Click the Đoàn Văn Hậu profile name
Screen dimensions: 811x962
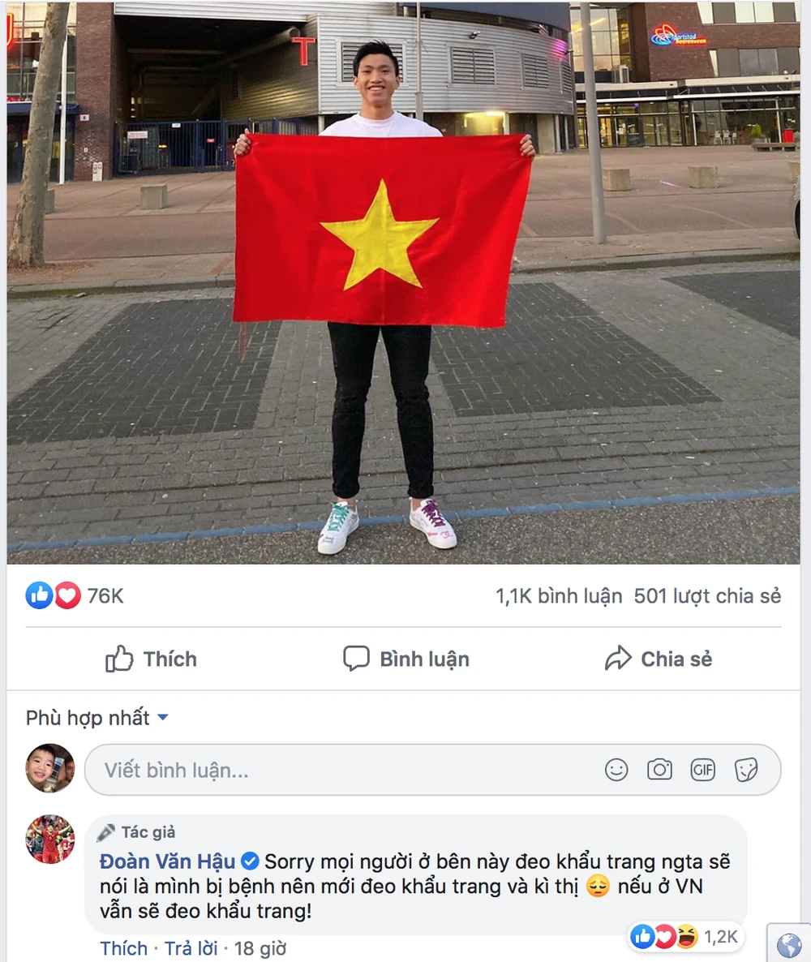(x=168, y=861)
